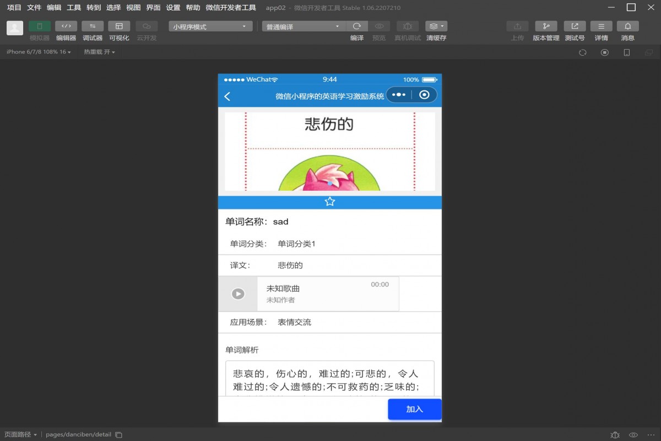Screen dimensions: 661x441
Task: Open the 帮助 menu
Action: click(x=193, y=8)
